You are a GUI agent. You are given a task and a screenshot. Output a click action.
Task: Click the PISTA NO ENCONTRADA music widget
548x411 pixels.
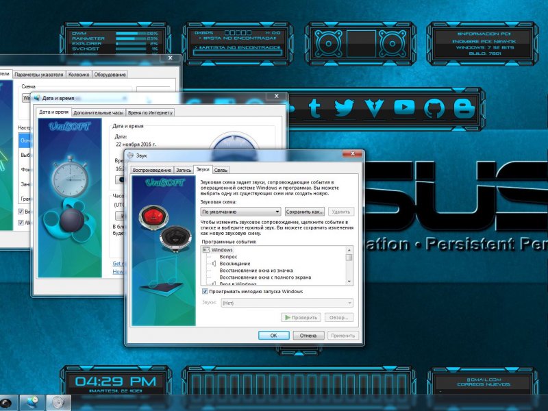tap(238, 44)
